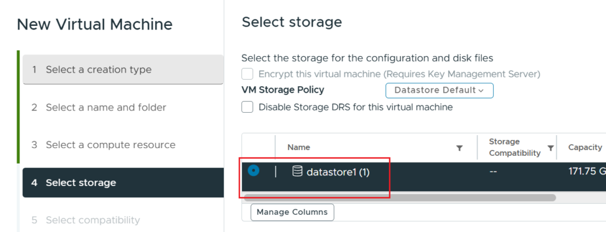
Task: Click the Name column filter icon
Action: [x=459, y=148]
